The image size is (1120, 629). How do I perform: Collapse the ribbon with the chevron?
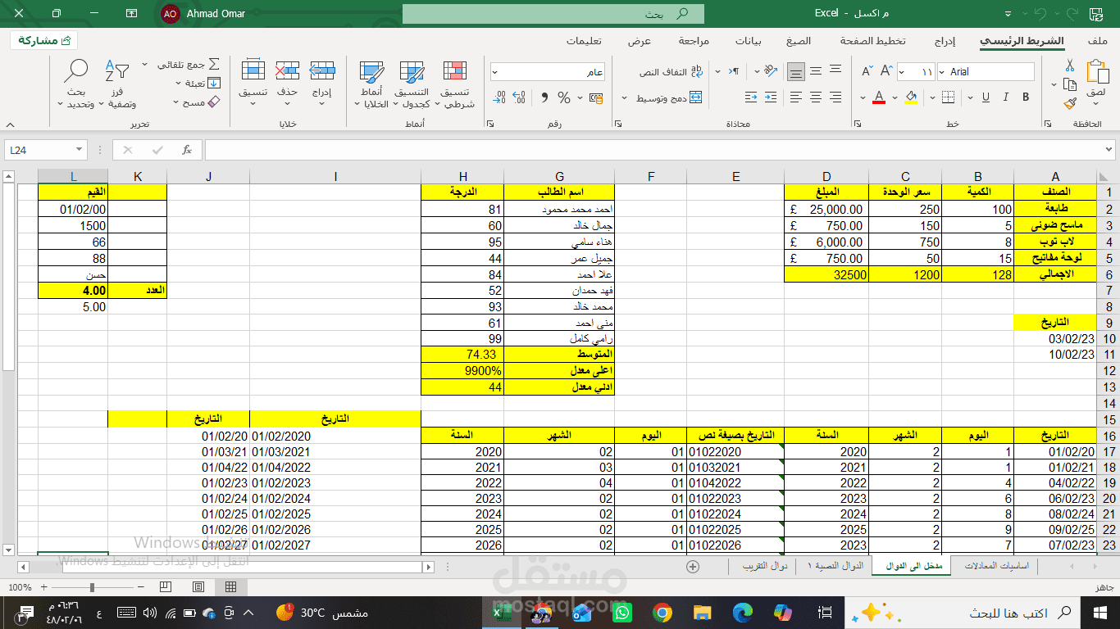click(x=10, y=124)
